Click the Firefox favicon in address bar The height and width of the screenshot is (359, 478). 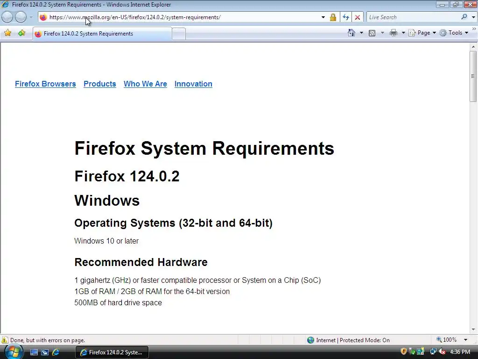tap(43, 17)
